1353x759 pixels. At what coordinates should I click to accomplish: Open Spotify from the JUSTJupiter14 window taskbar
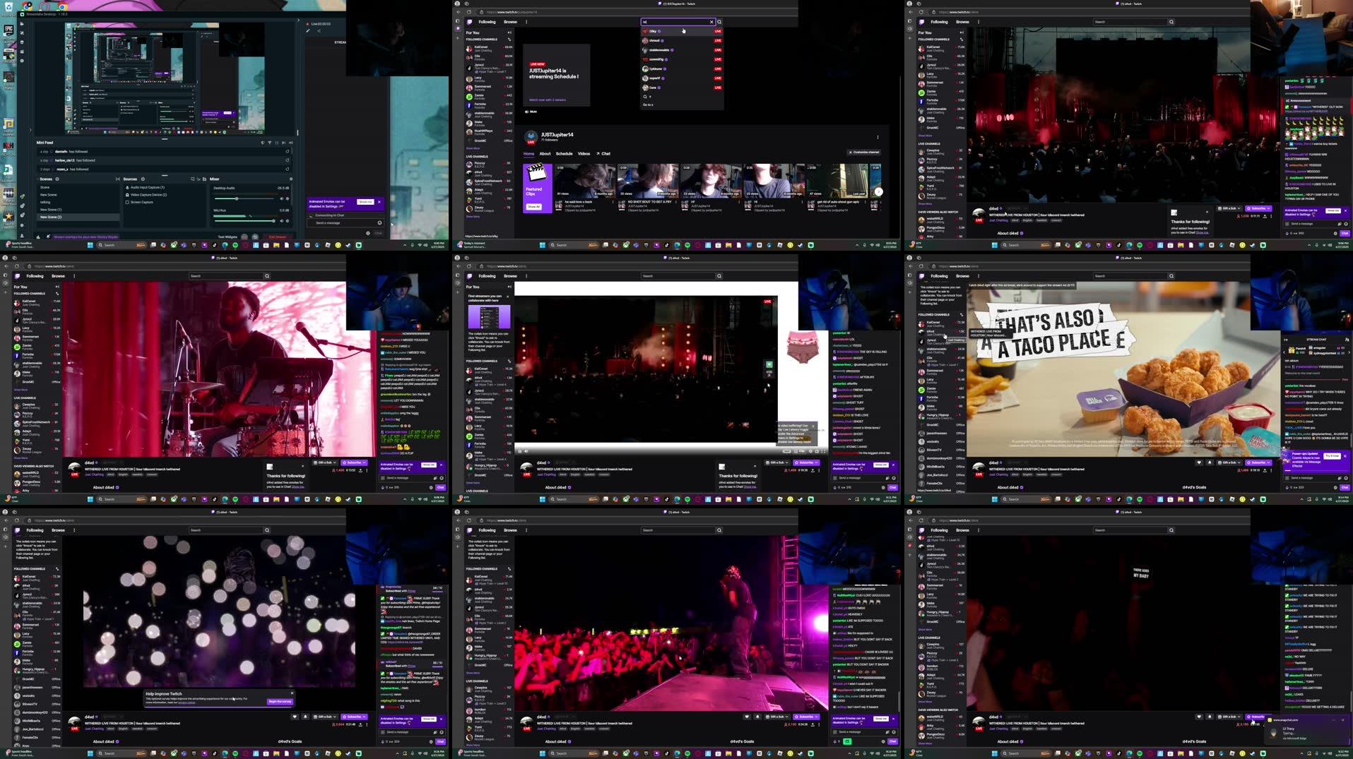tap(687, 244)
